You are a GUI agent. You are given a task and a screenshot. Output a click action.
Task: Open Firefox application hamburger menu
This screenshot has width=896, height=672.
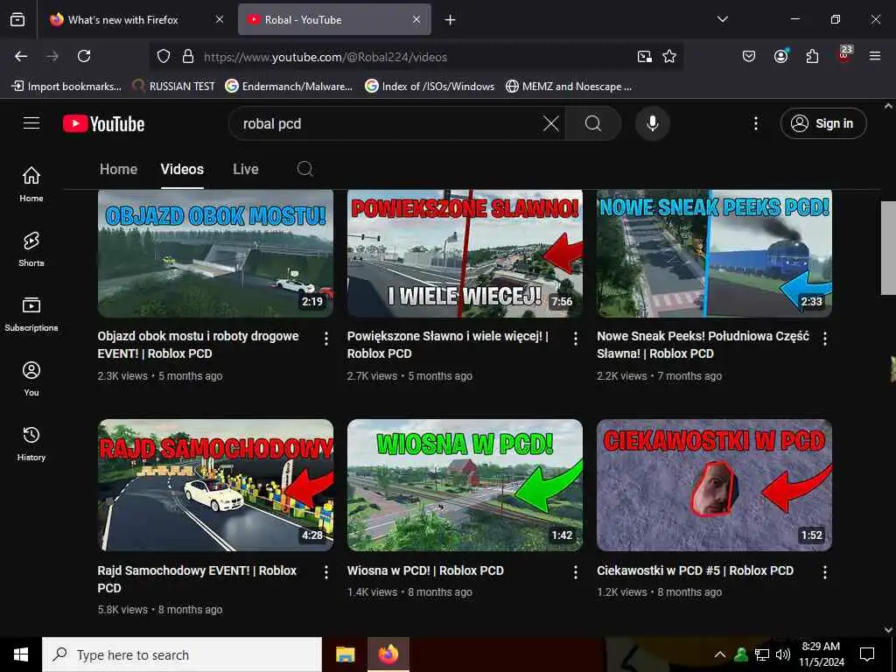point(875,56)
